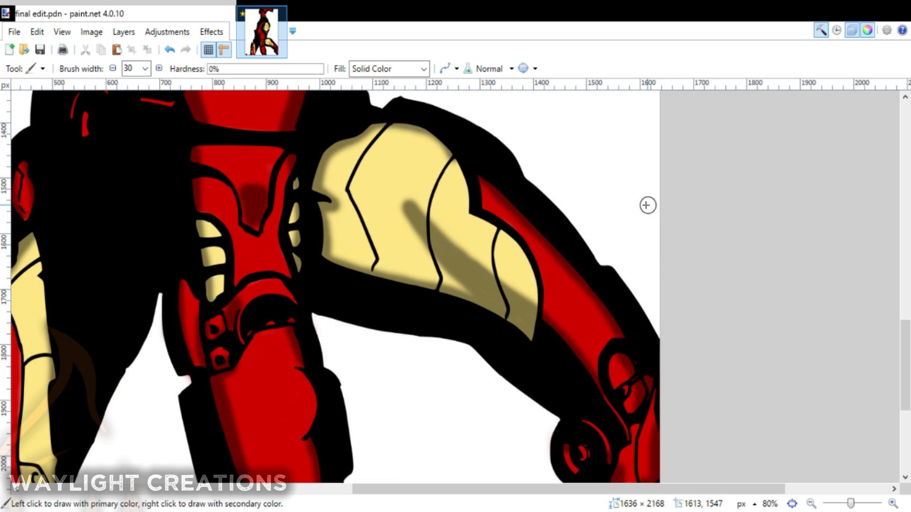The image size is (911, 512).
Task: Toggle the Tools window hammer icon
Action: click(x=821, y=30)
